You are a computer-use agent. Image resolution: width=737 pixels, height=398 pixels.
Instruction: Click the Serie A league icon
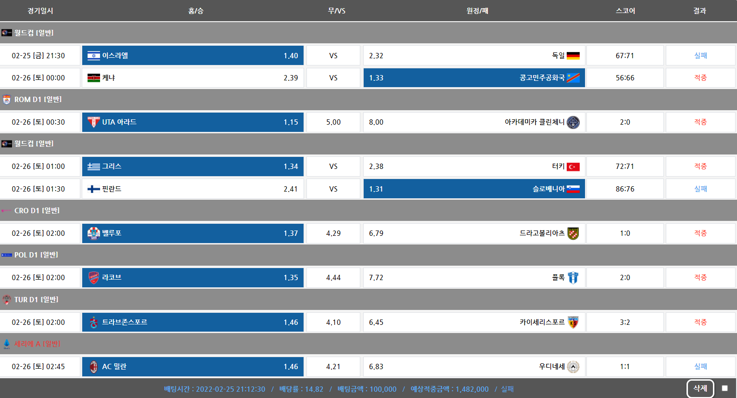7,344
